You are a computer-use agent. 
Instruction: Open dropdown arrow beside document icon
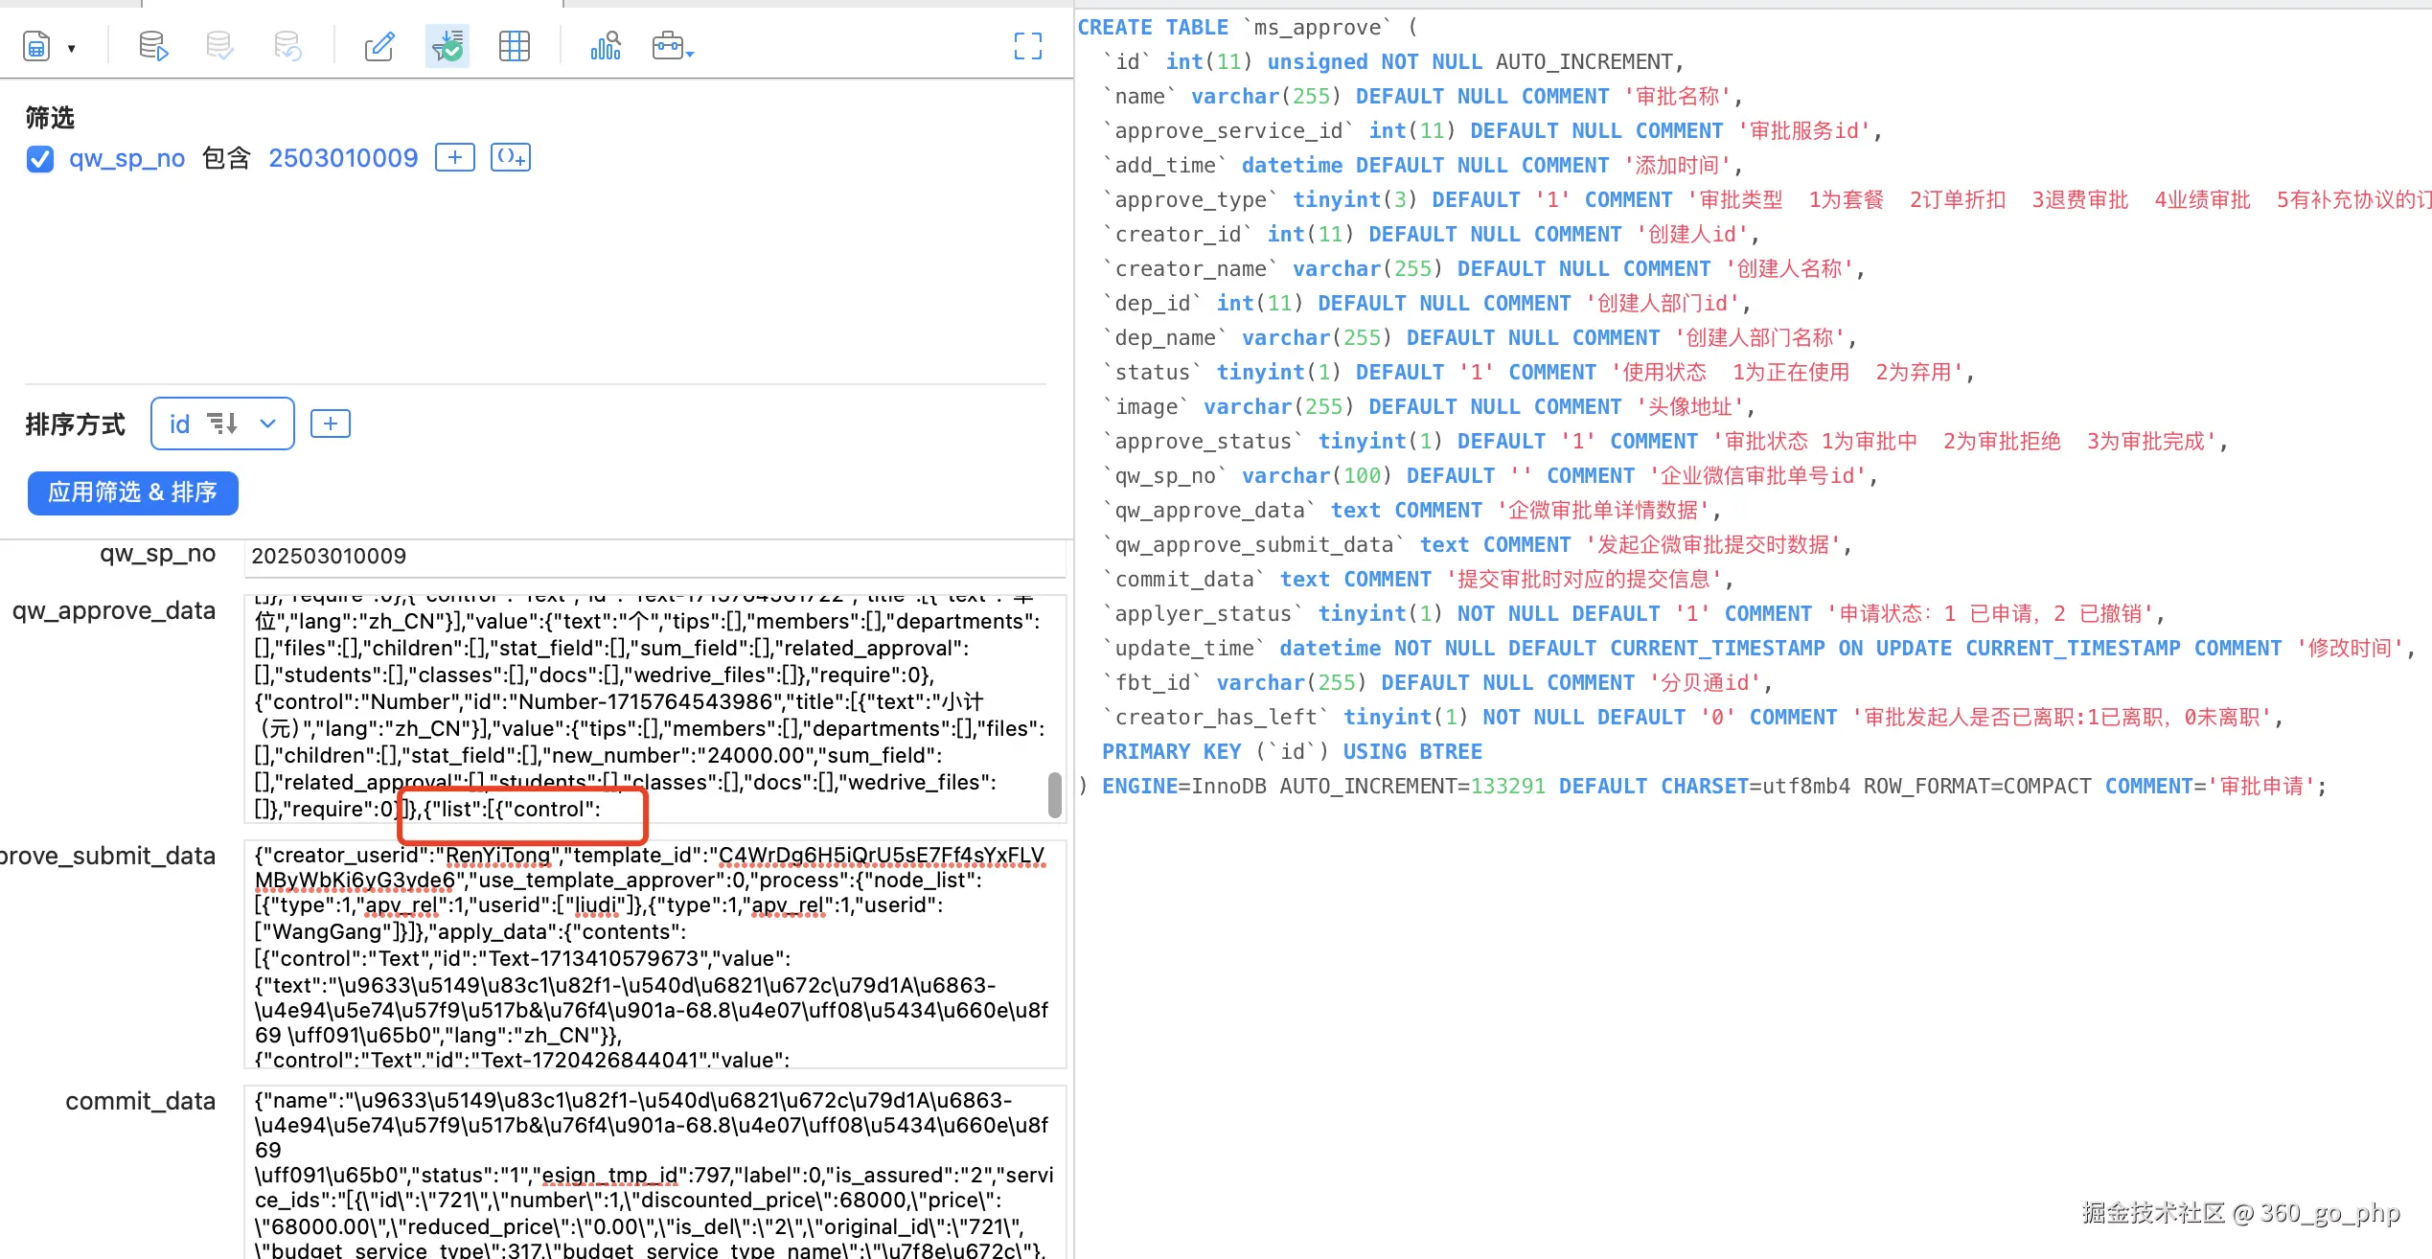71,48
